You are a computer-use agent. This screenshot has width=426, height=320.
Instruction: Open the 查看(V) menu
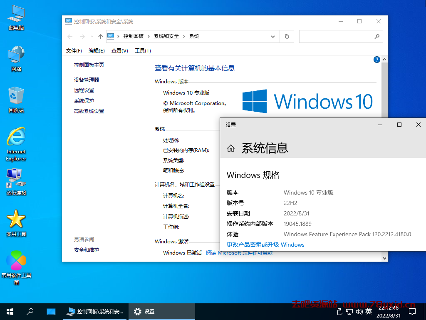119,50
